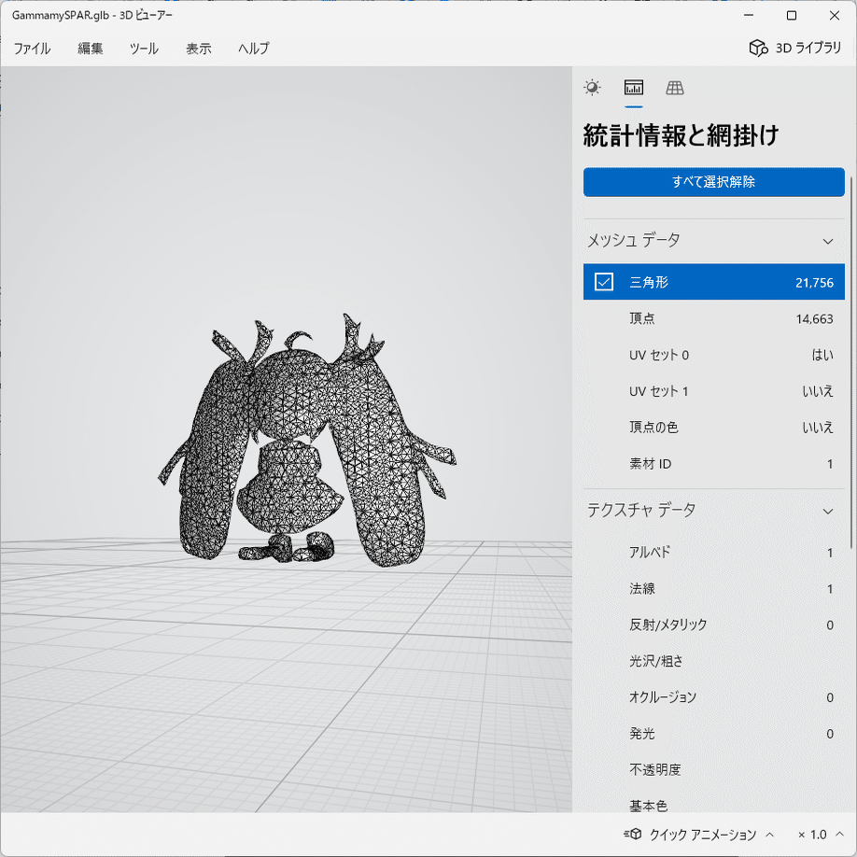Select the オクルージョン texture row
The width and height of the screenshot is (857, 857).
(714, 697)
